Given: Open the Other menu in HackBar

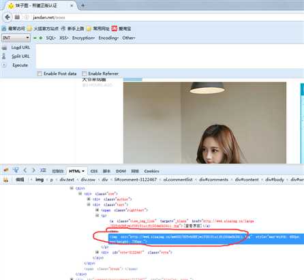Looking at the screenshot, I should 129,38.
